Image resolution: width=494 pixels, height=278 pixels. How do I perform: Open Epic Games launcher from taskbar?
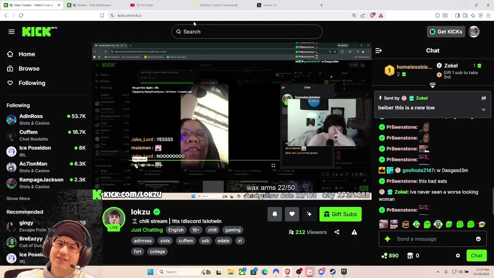tap(344, 272)
